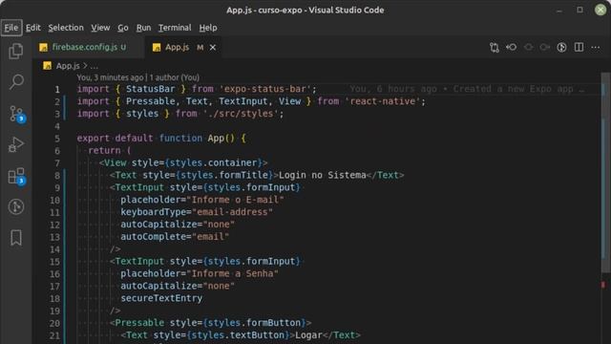Click the round file icon left of split editor
The image size is (611, 344).
(x=561, y=48)
